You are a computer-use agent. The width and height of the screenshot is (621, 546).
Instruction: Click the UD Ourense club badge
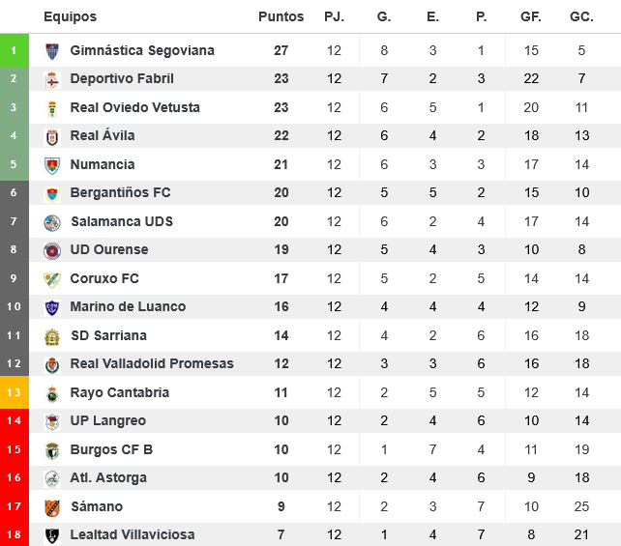[x=52, y=250]
